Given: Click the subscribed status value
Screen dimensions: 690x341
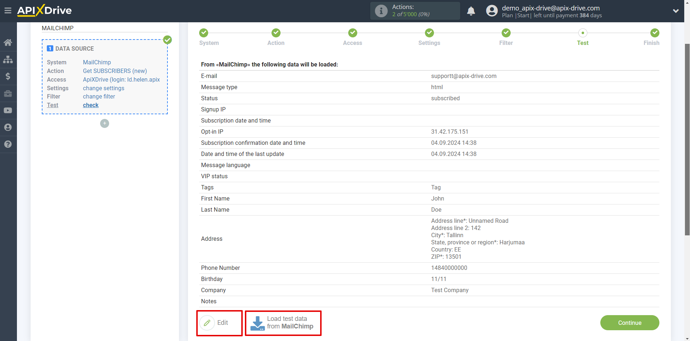Looking at the screenshot, I should pos(445,98).
